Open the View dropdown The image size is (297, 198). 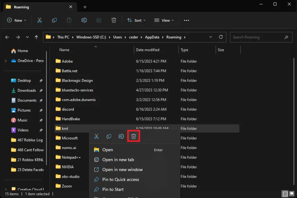point(164,20)
